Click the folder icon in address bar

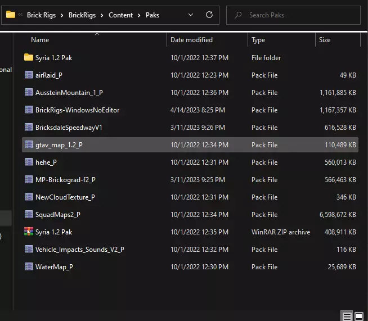pyautogui.click(x=11, y=15)
